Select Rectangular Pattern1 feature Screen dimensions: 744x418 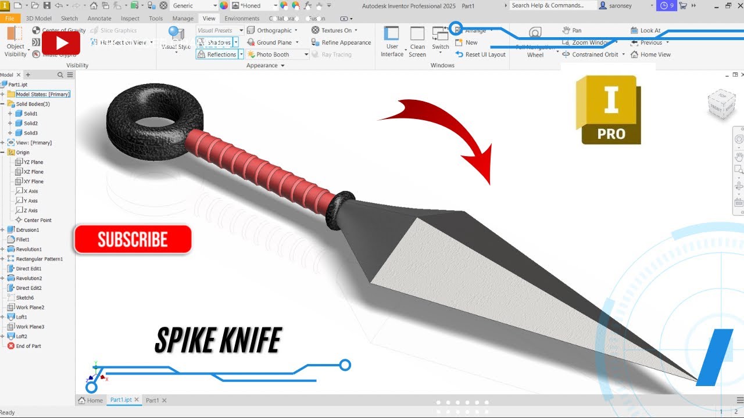pyautogui.click(x=35, y=259)
